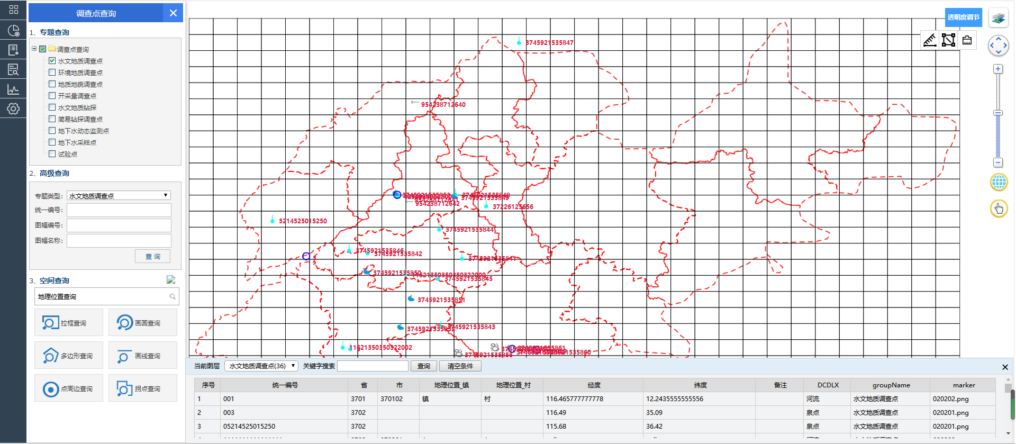Screen dimensions: 1016x444
Task: Collapse the 调查点查询 tree node
Action: (34, 49)
